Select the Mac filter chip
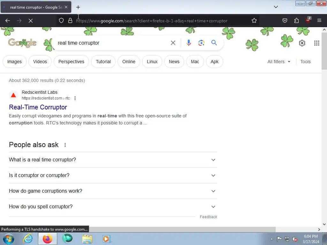Viewport: 327px width, 245px height. pyautogui.click(x=195, y=62)
